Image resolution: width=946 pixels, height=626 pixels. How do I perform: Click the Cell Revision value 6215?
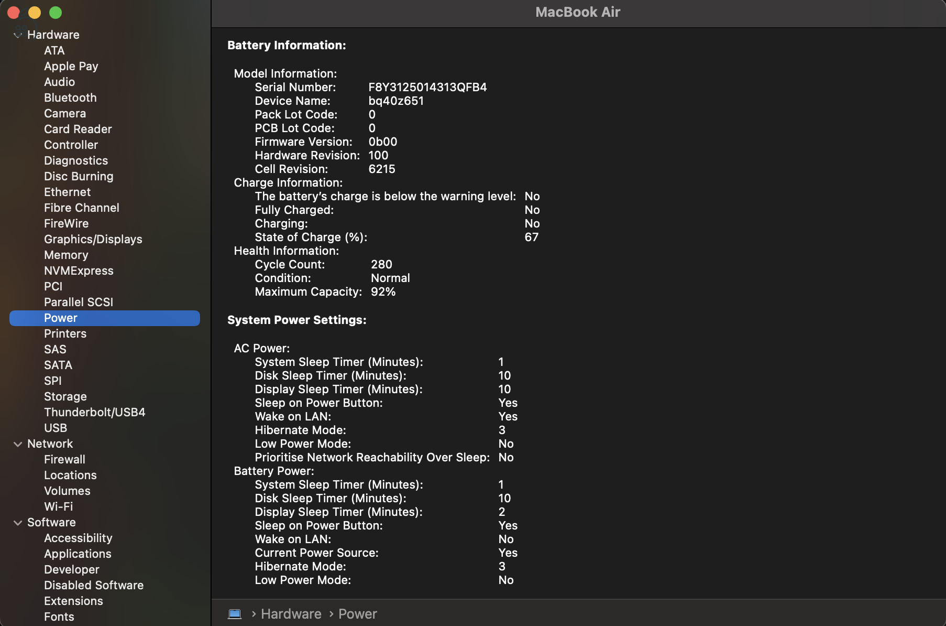[x=382, y=169]
